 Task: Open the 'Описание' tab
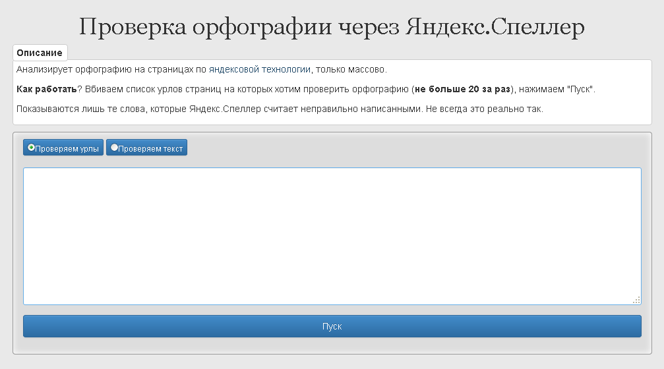tap(40, 53)
